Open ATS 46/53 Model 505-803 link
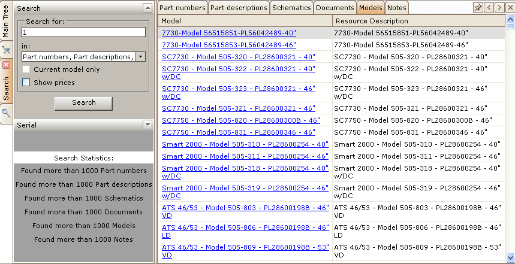This screenshot has height=264, width=515. click(x=245, y=212)
